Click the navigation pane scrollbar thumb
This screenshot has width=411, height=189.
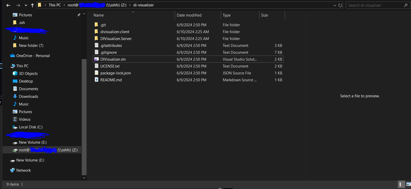84,117
